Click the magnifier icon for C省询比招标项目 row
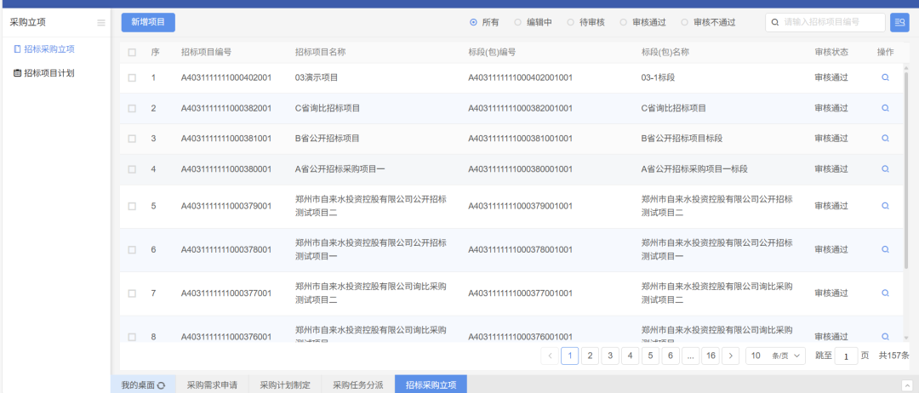 885,108
